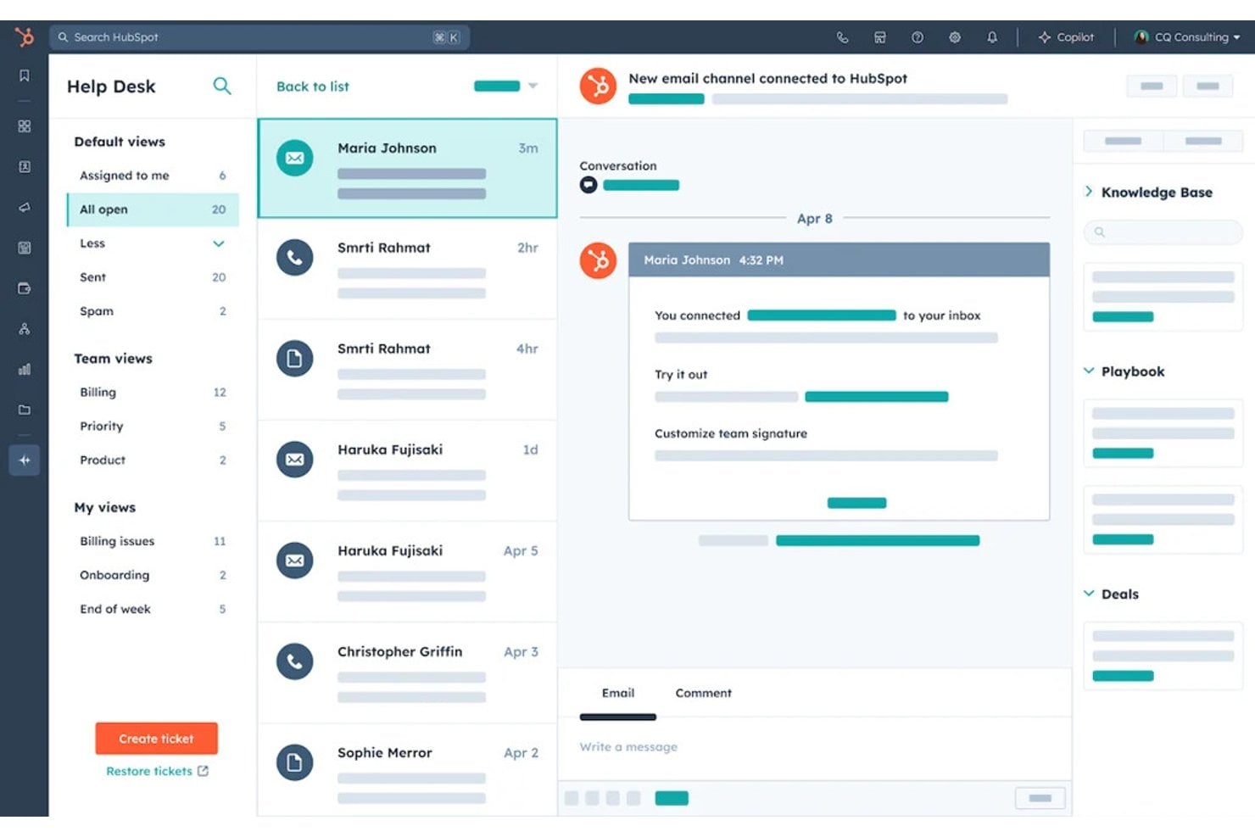Open the library folder icon in sidebar
This screenshot has width=1255, height=837.
pos(25,410)
